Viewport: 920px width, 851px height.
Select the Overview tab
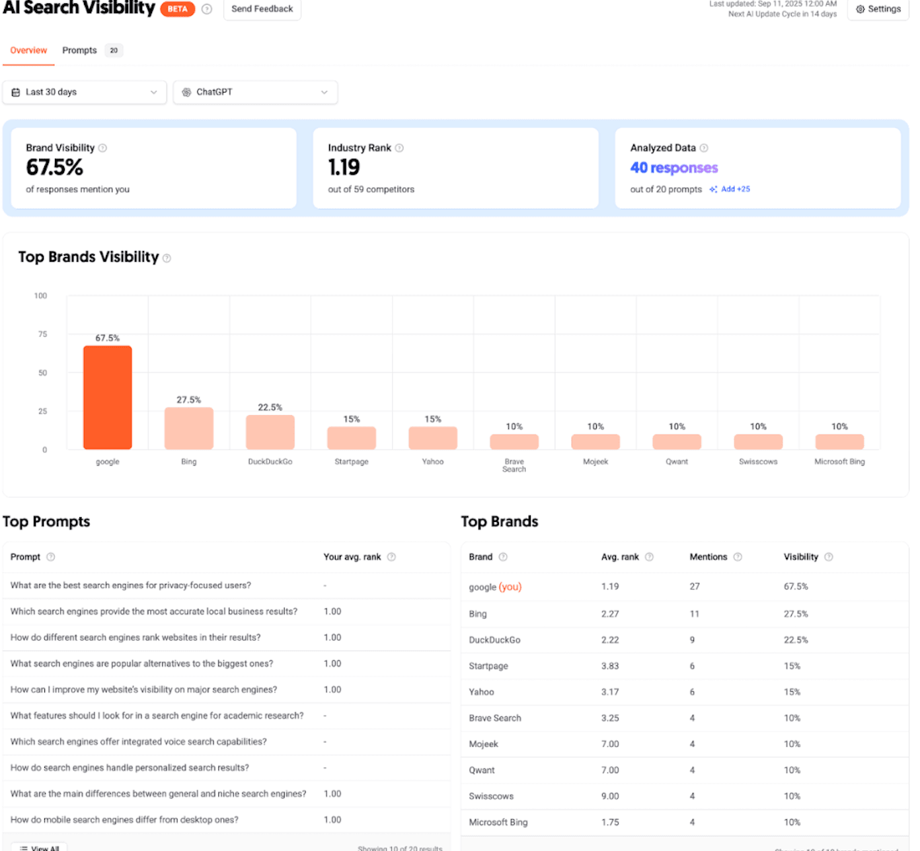pos(28,51)
